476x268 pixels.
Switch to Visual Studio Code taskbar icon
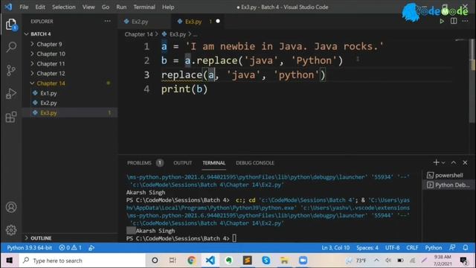pyautogui.click(x=210, y=261)
